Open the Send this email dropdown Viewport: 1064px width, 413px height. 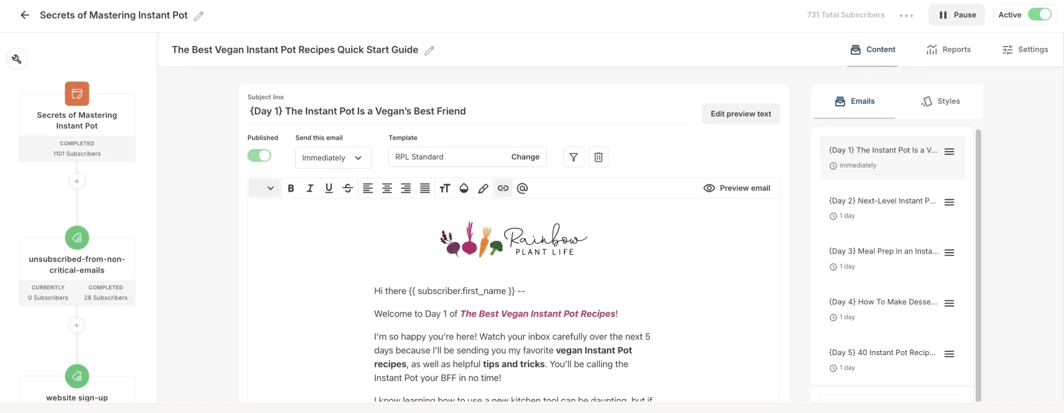coord(332,158)
